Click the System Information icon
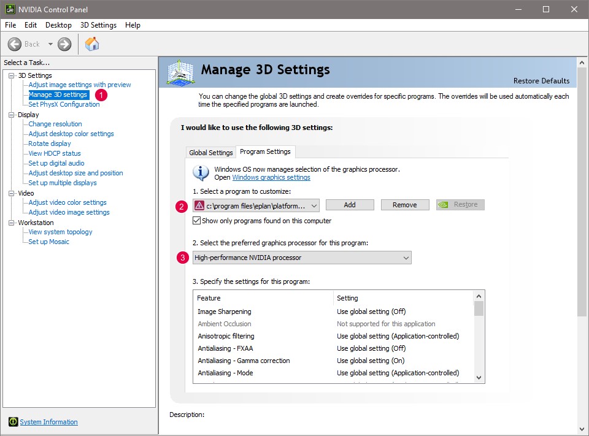This screenshot has width=589, height=436. 13,422
